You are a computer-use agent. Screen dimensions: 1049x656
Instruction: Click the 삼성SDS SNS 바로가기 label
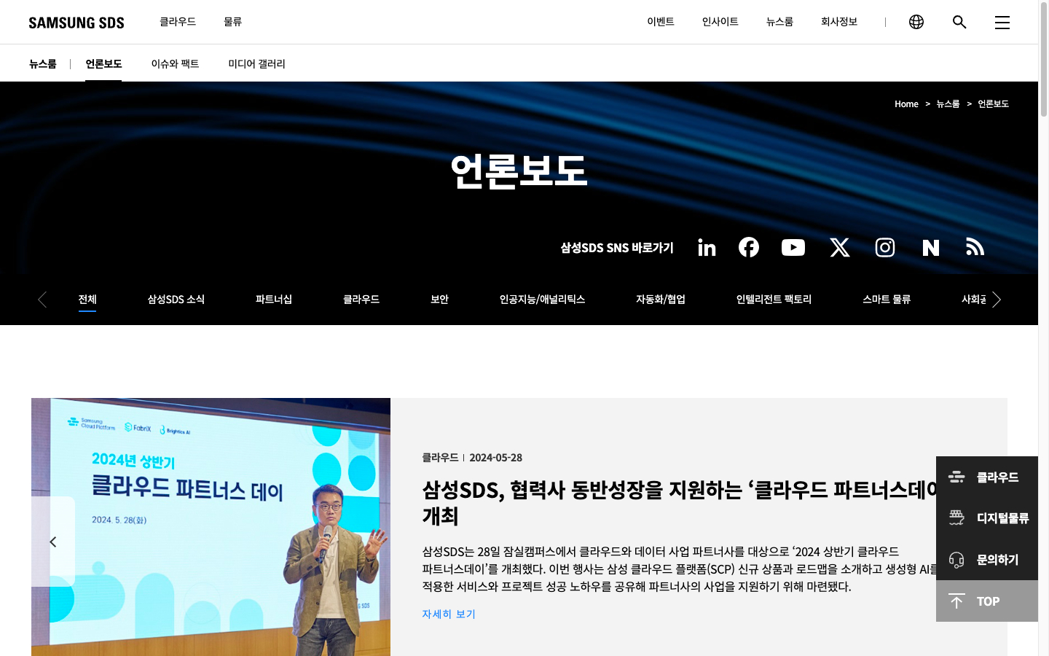click(617, 248)
